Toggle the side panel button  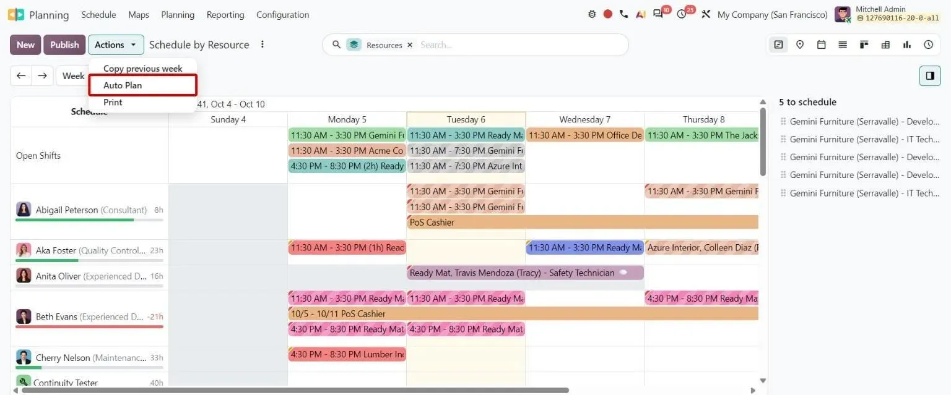click(930, 75)
